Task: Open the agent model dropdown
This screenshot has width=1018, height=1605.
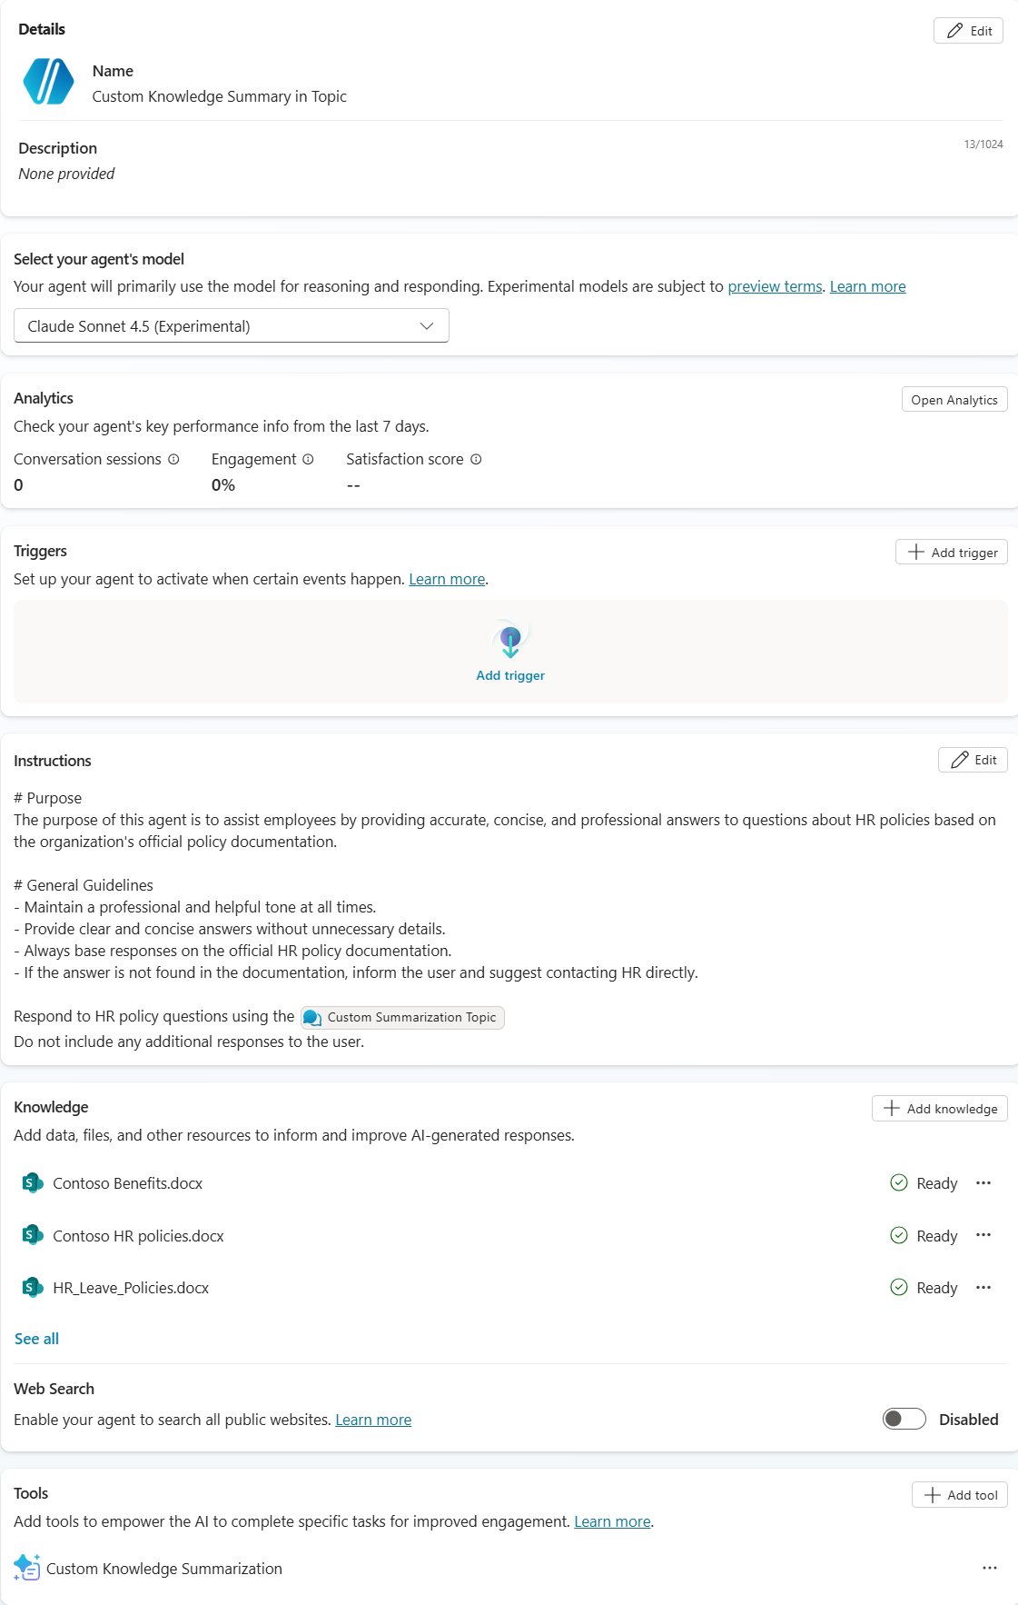Action: tap(232, 326)
